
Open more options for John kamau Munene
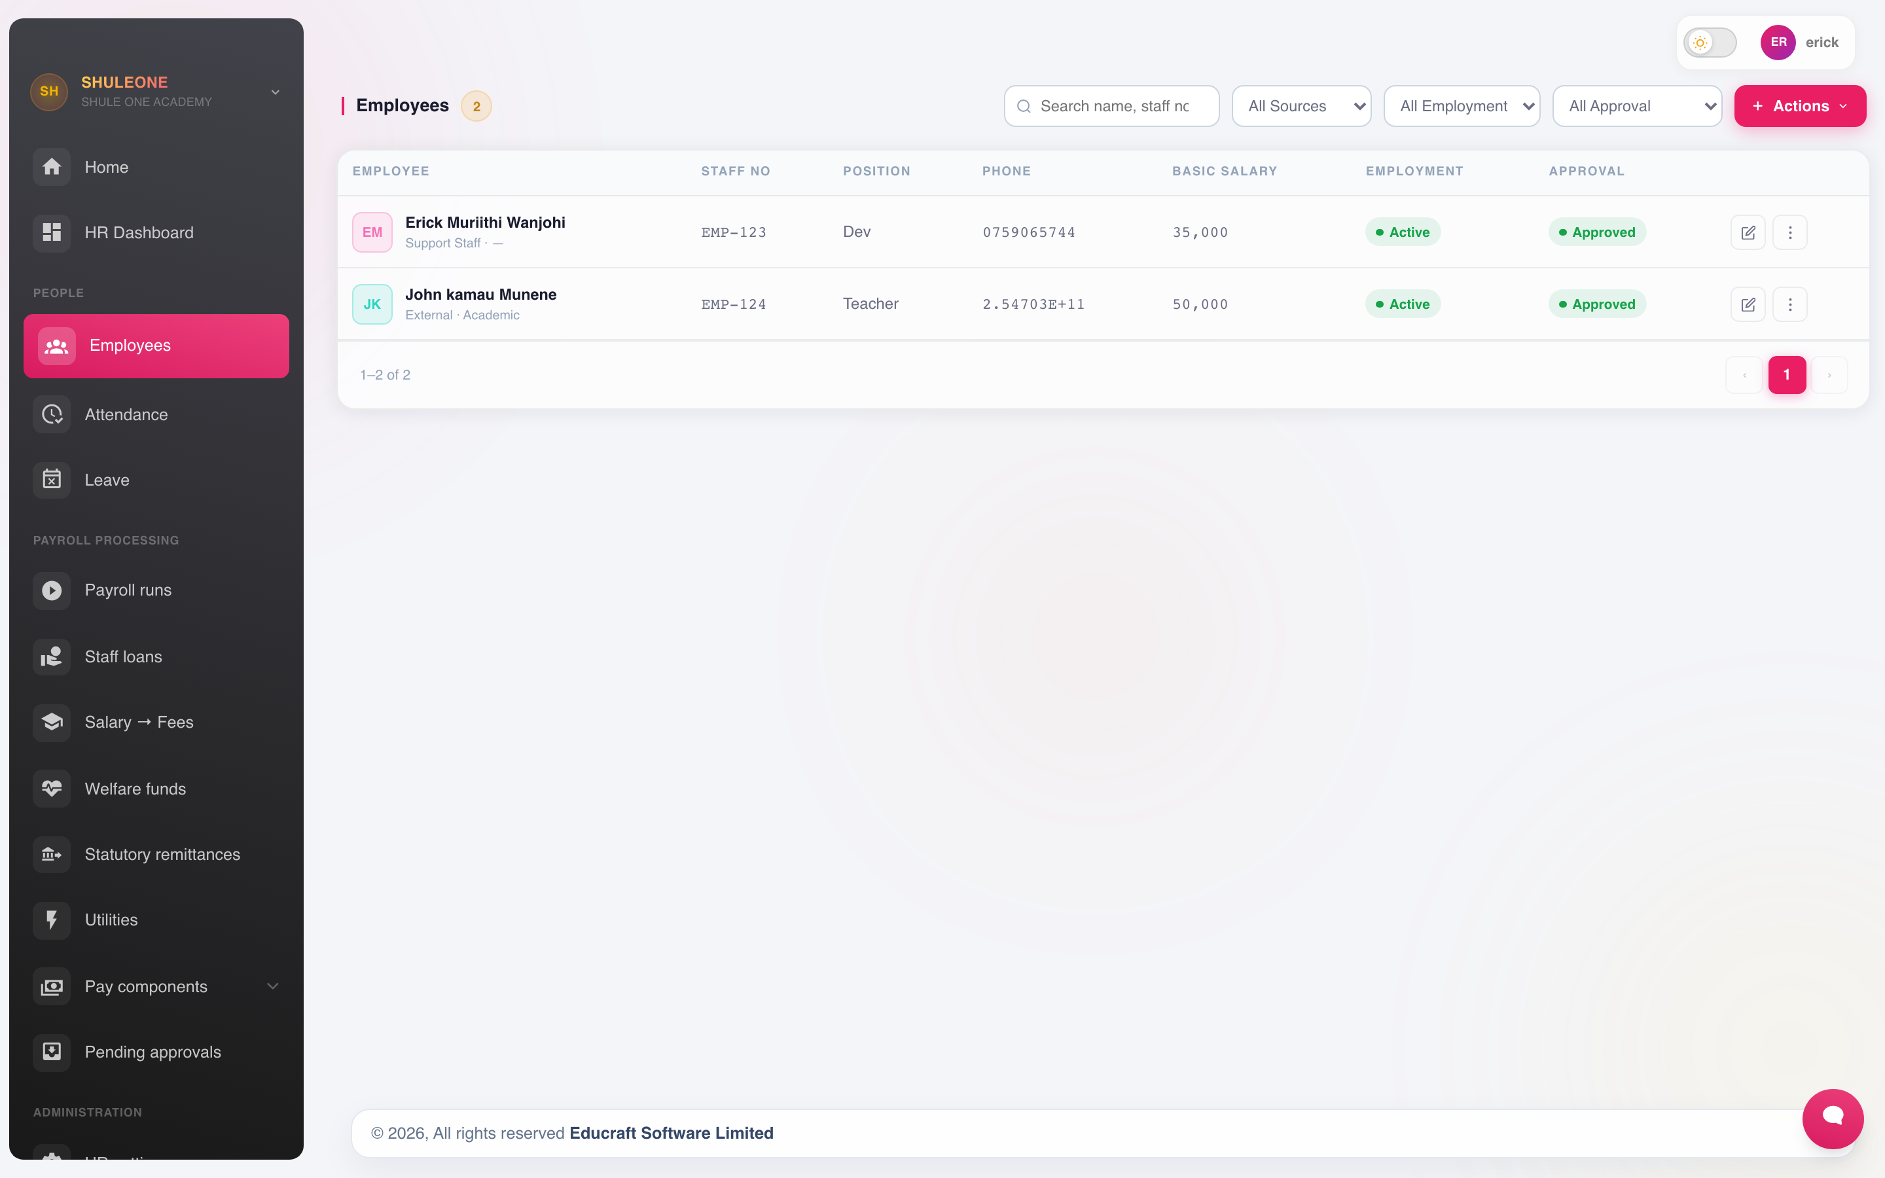tap(1790, 304)
